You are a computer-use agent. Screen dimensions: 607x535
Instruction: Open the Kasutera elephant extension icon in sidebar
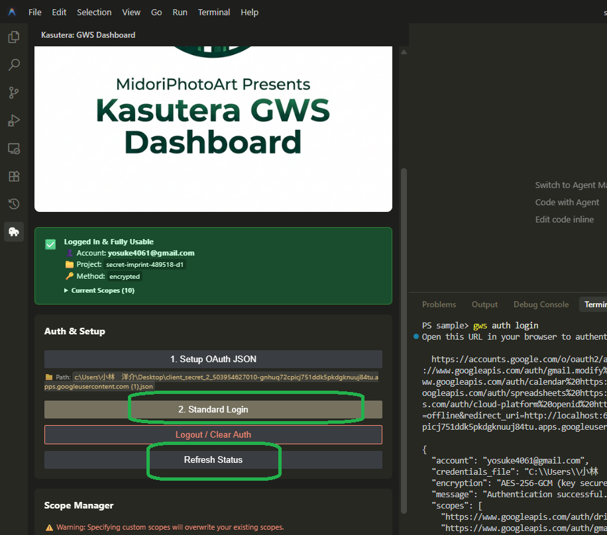pos(13,232)
